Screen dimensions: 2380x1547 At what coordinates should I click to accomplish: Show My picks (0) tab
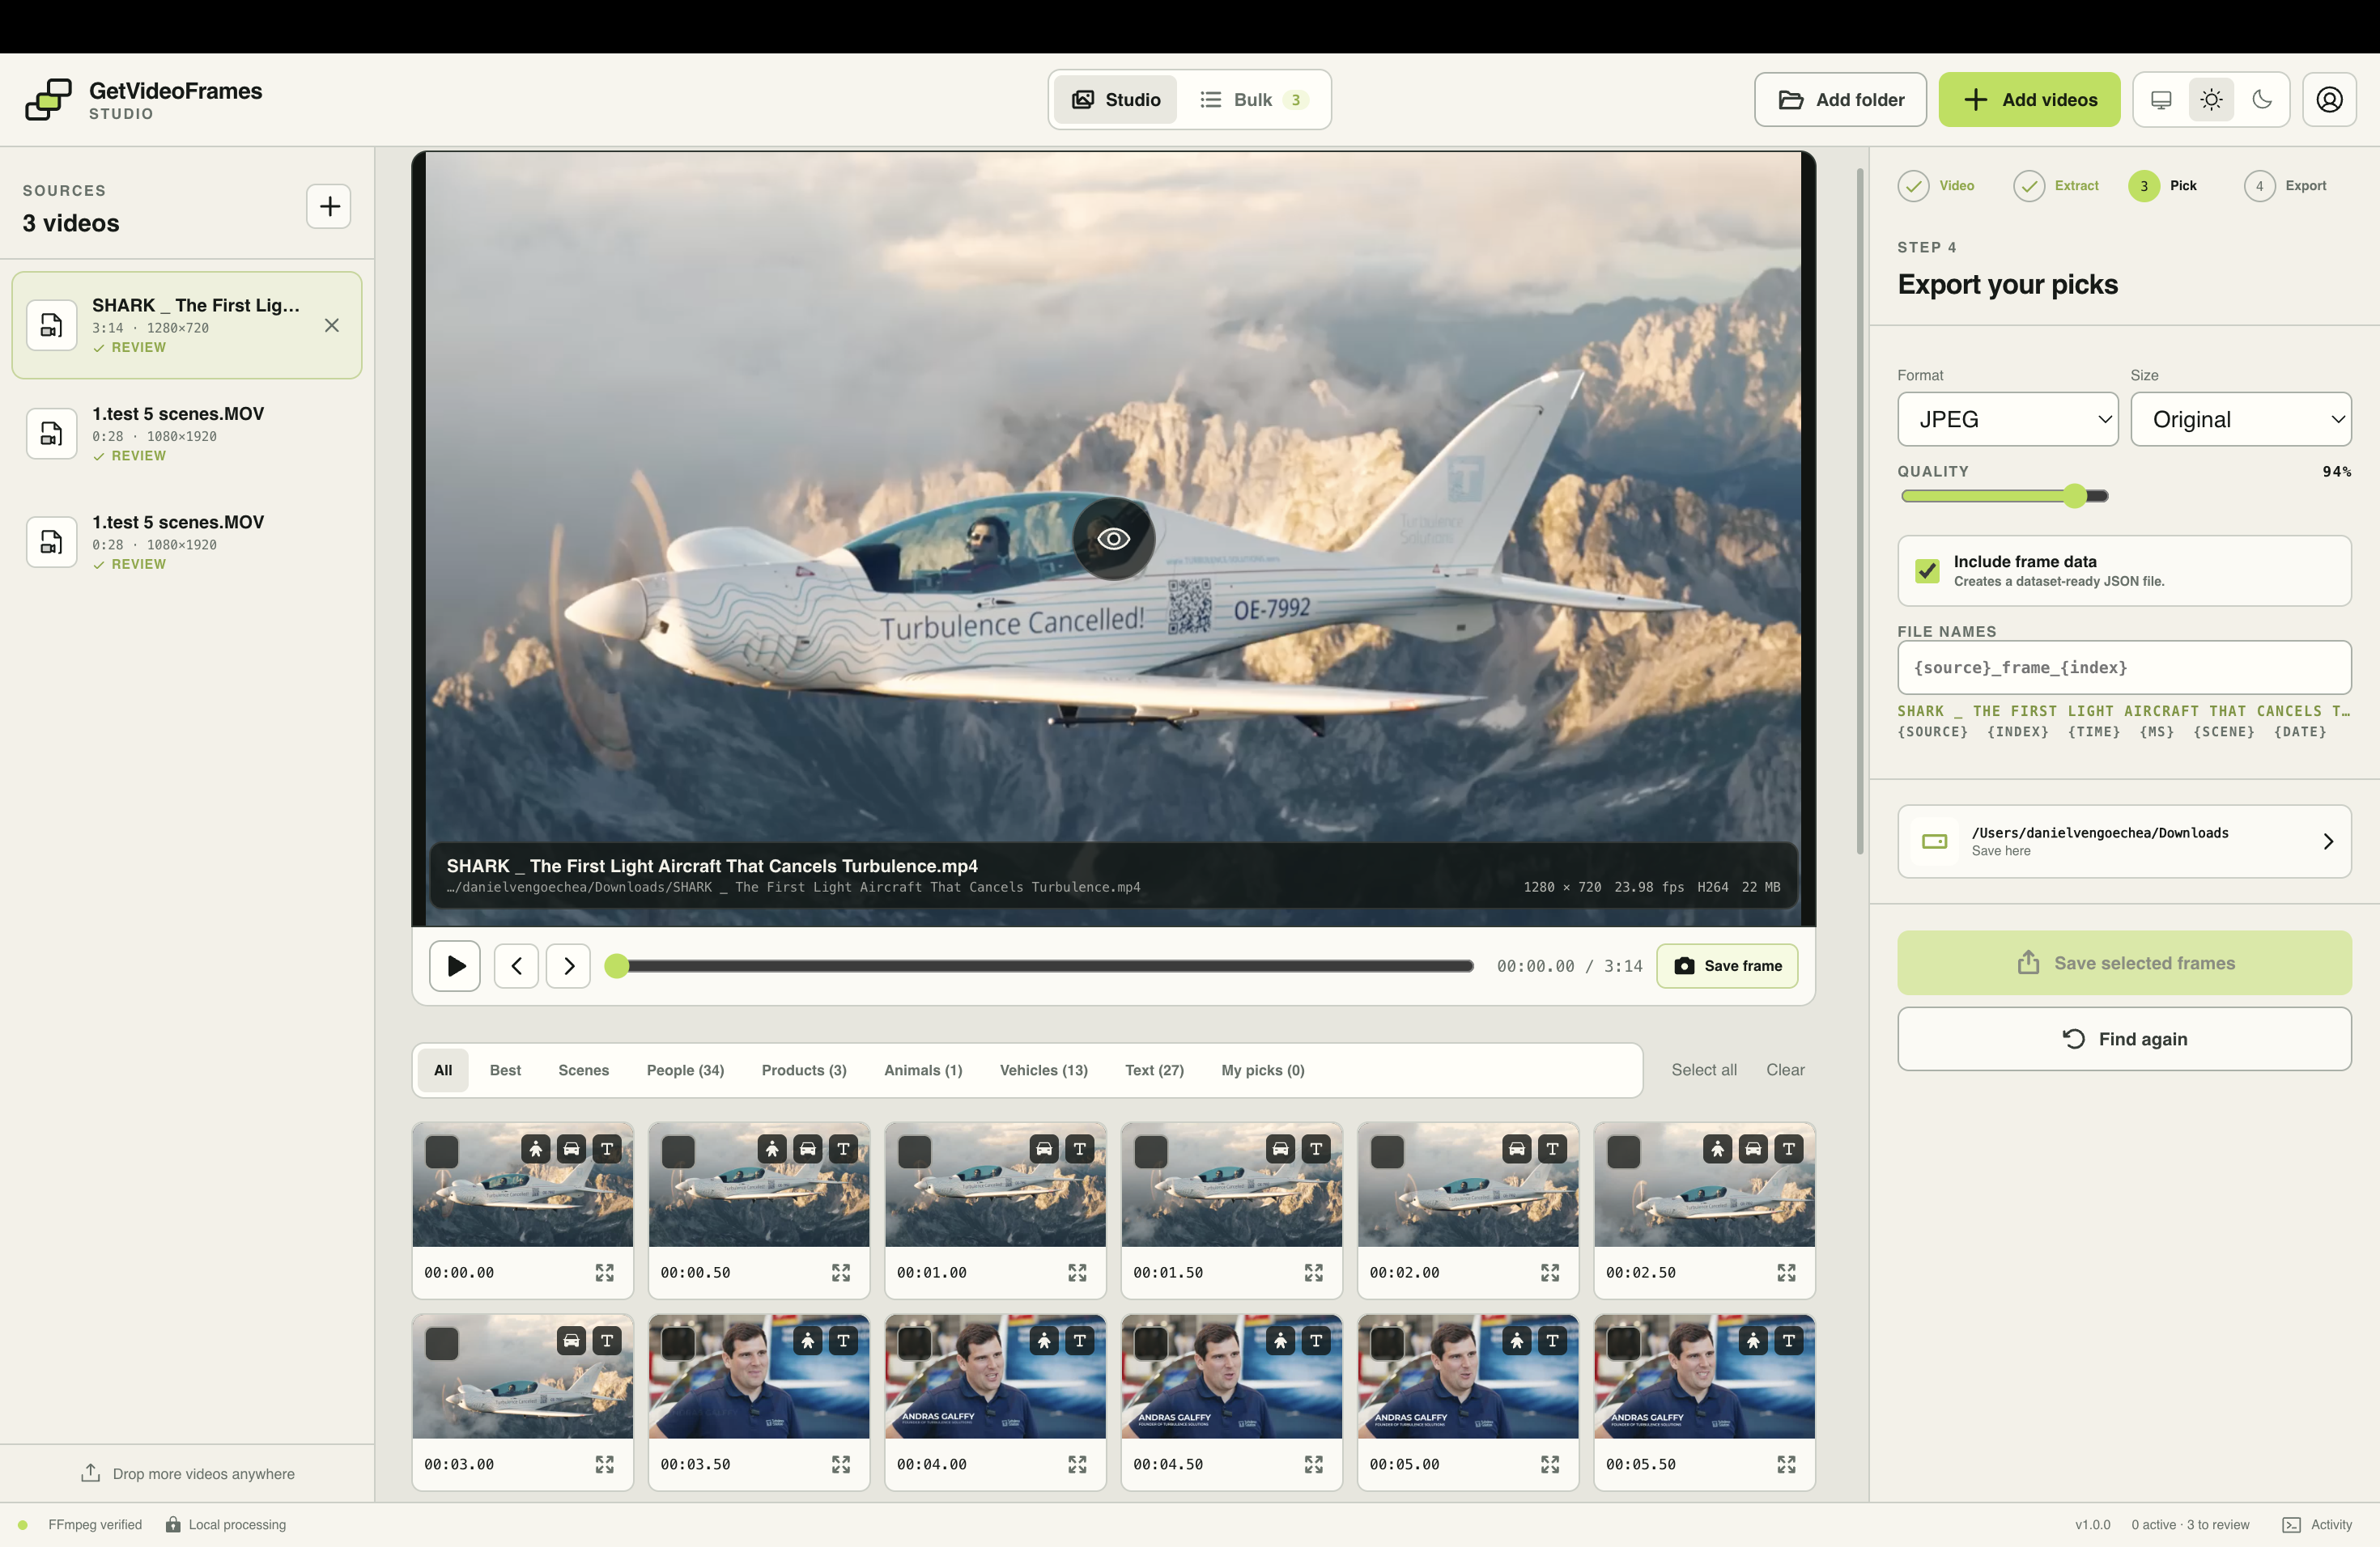click(1262, 1070)
